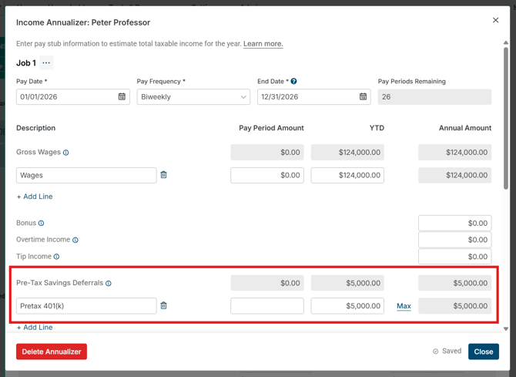Show info for Tip Income
The image size is (516, 377).
56,257
